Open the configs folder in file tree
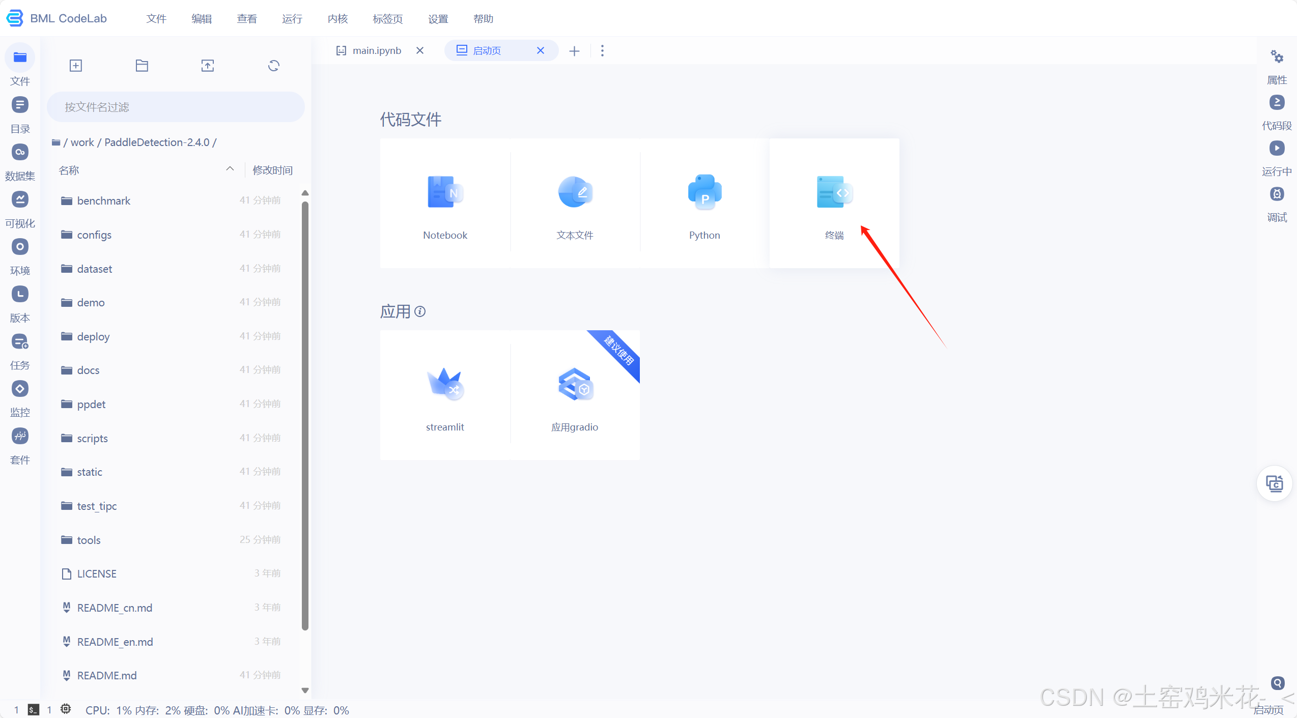Image resolution: width=1297 pixels, height=718 pixels. coord(94,235)
